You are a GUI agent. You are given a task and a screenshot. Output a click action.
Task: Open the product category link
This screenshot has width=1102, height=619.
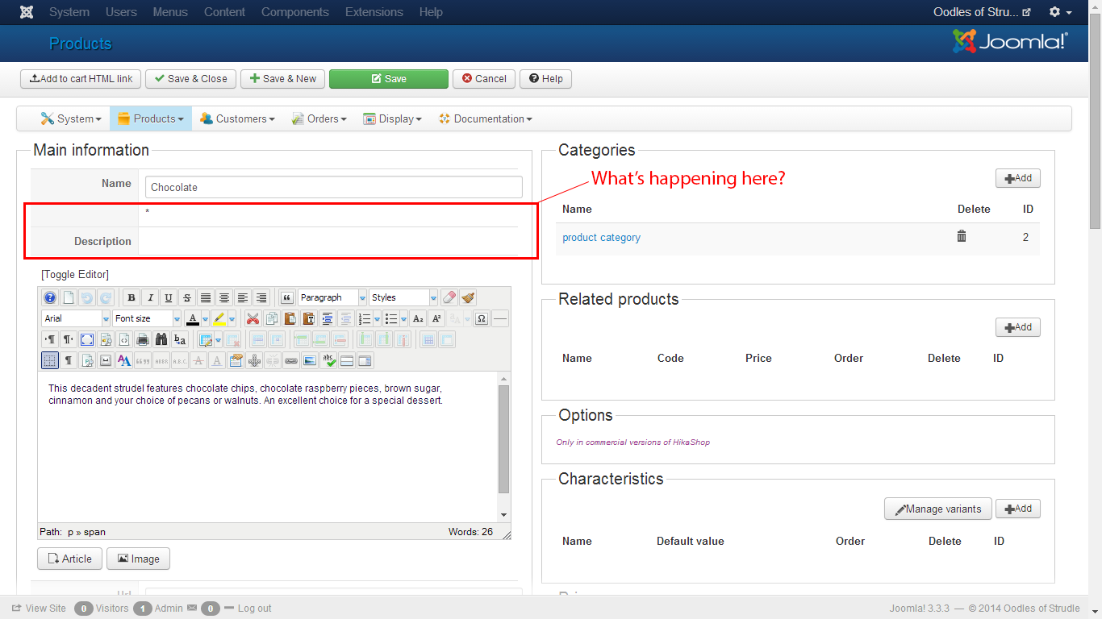click(x=601, y=238)
